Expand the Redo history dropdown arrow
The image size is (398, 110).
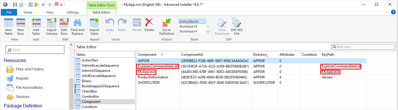[x=122, y=33]
